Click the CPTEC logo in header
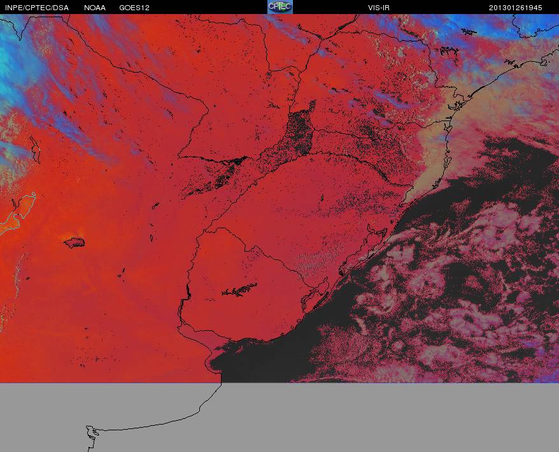Screen dimensions: 559x452 tap(280, 7)
